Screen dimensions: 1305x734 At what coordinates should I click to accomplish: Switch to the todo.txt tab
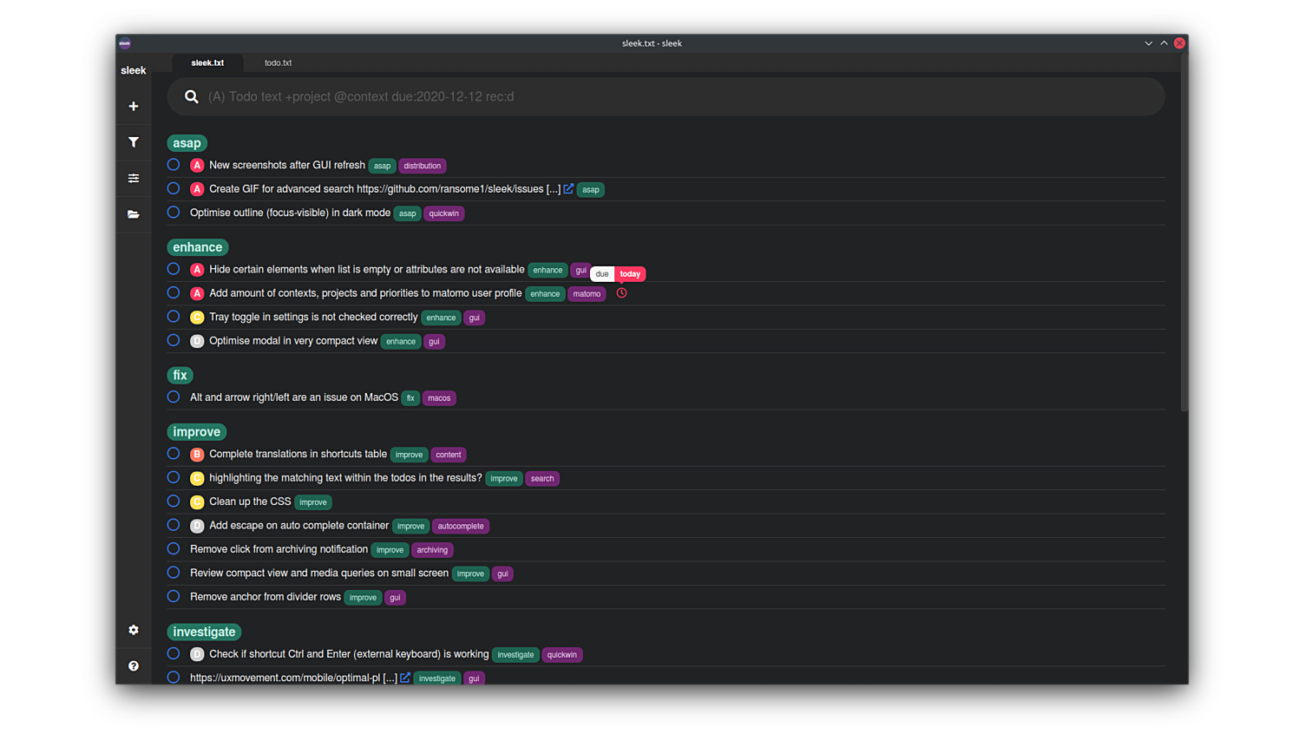(278, 62)
